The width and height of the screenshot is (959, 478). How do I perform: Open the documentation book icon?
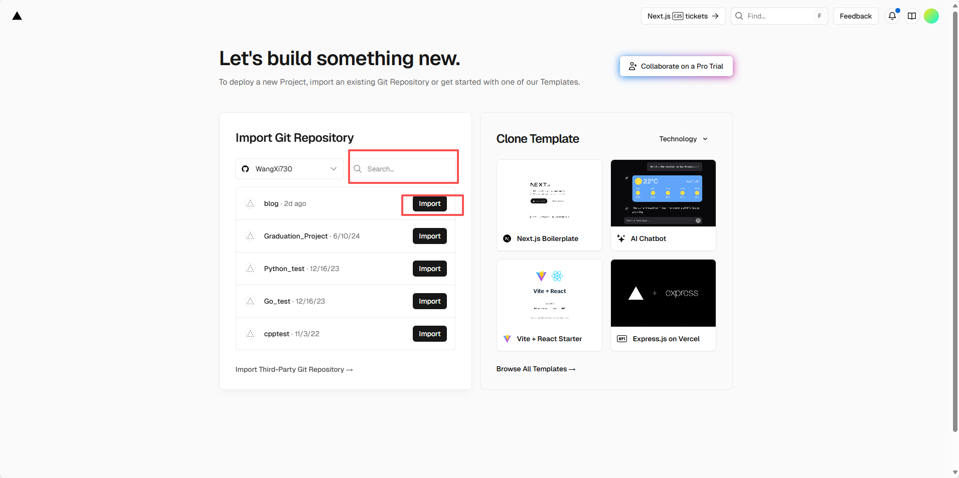tap(912, 16)
